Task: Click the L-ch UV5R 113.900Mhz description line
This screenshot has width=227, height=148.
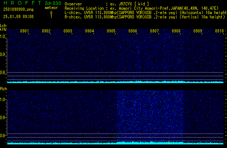Action: tap(146, 13)
